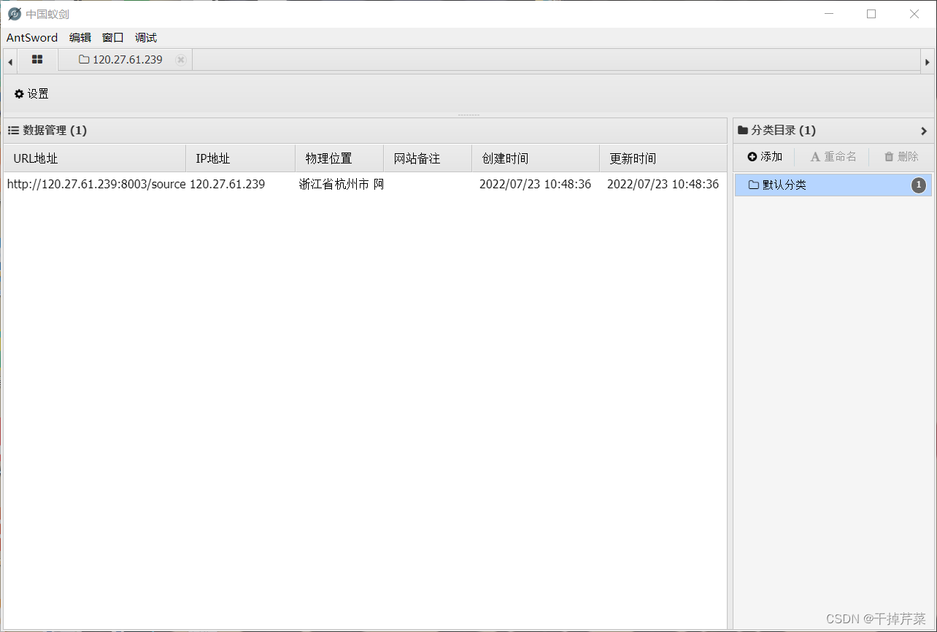Open the home grid tab icon
937x632 pixels.
pyautogui.click(x=37, y=60)
